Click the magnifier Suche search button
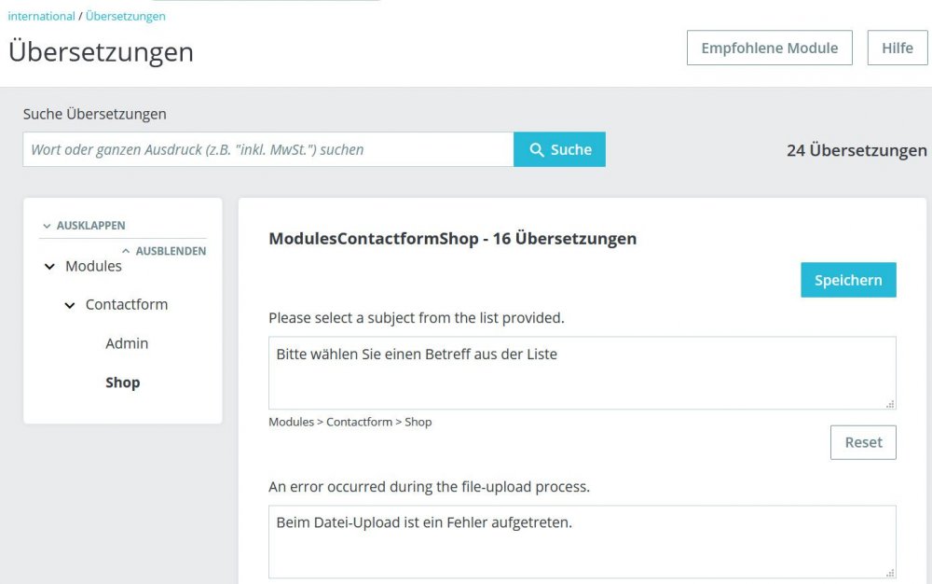932x584 pixels. 559,149
